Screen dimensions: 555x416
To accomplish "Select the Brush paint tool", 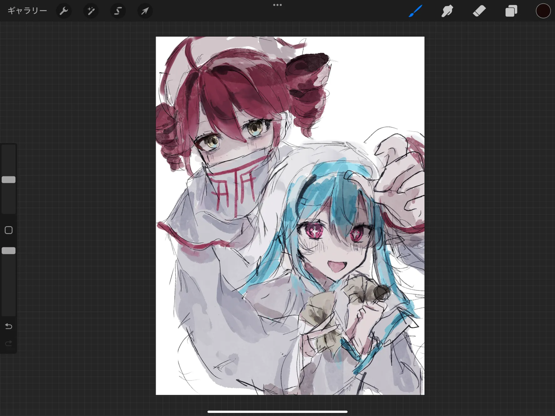I will pos(416,11).
